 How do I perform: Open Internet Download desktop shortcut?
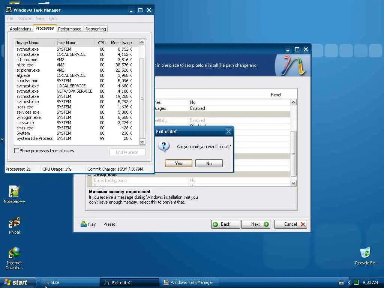14,259
